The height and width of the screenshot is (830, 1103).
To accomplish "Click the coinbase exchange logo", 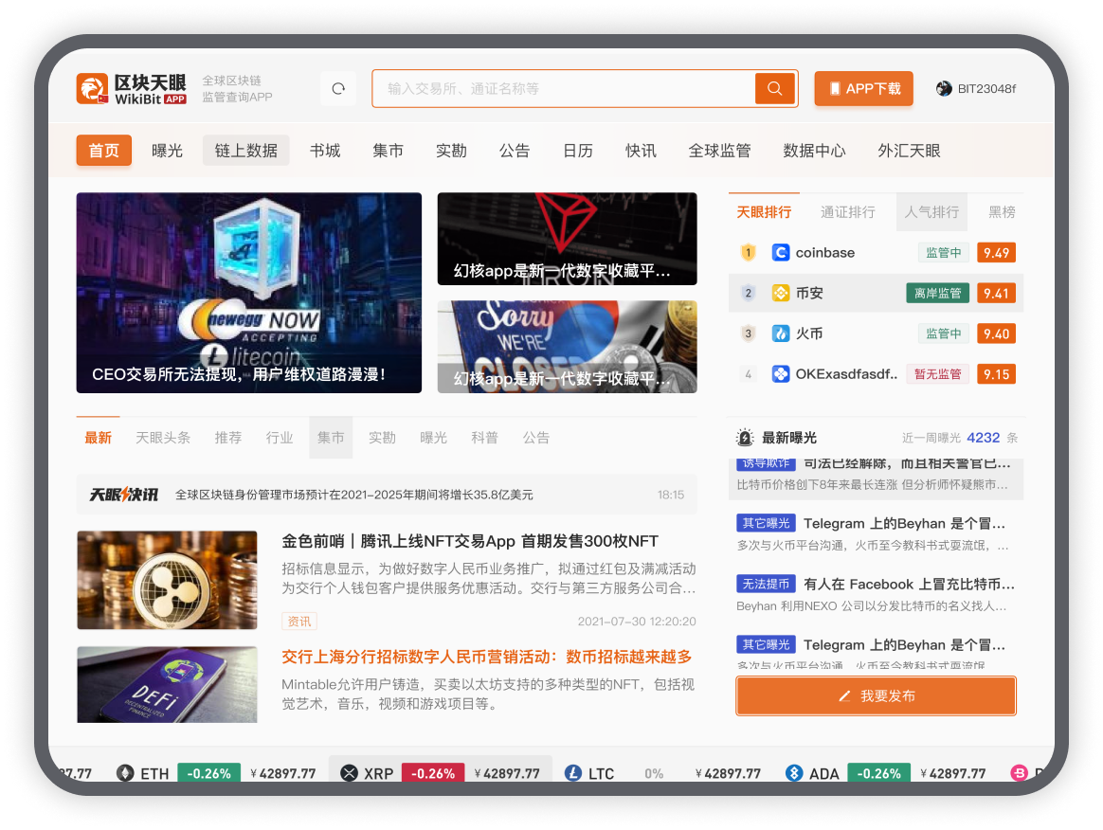I will 781,253.
